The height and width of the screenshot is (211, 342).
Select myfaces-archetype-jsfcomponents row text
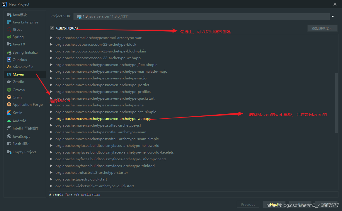click(x=111, y=159)
